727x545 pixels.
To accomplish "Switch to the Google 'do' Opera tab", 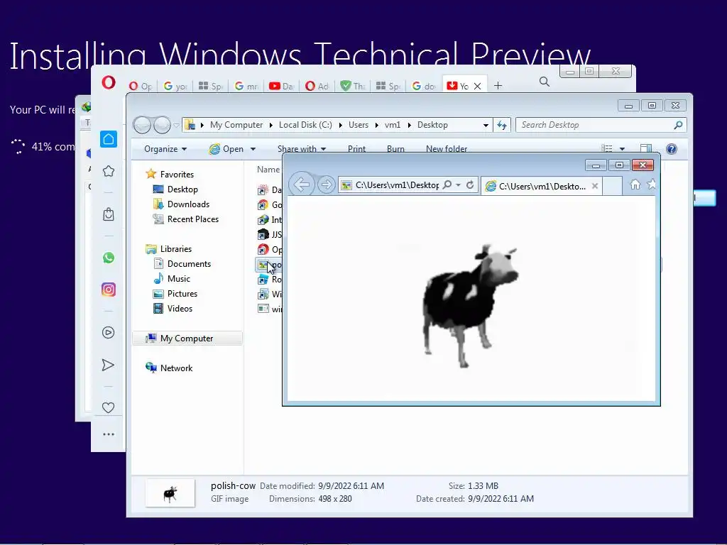I will click(x=424, y=86).
